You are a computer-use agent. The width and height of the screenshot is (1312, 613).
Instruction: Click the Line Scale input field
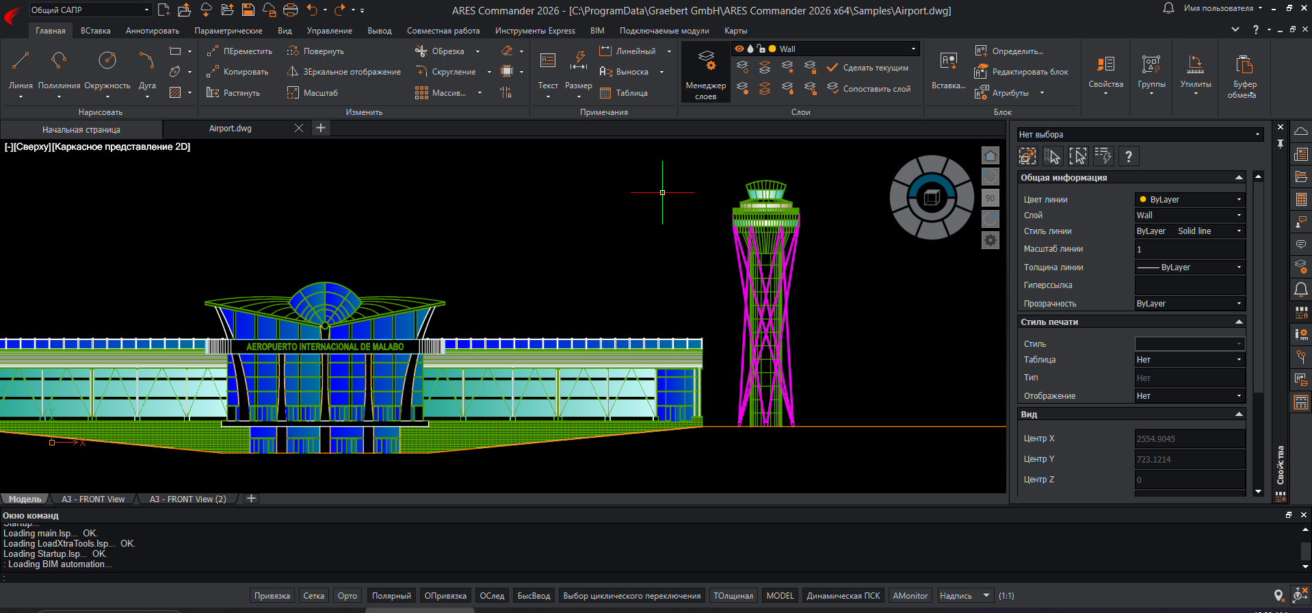pyautogui.click(x=1189, y=249)
